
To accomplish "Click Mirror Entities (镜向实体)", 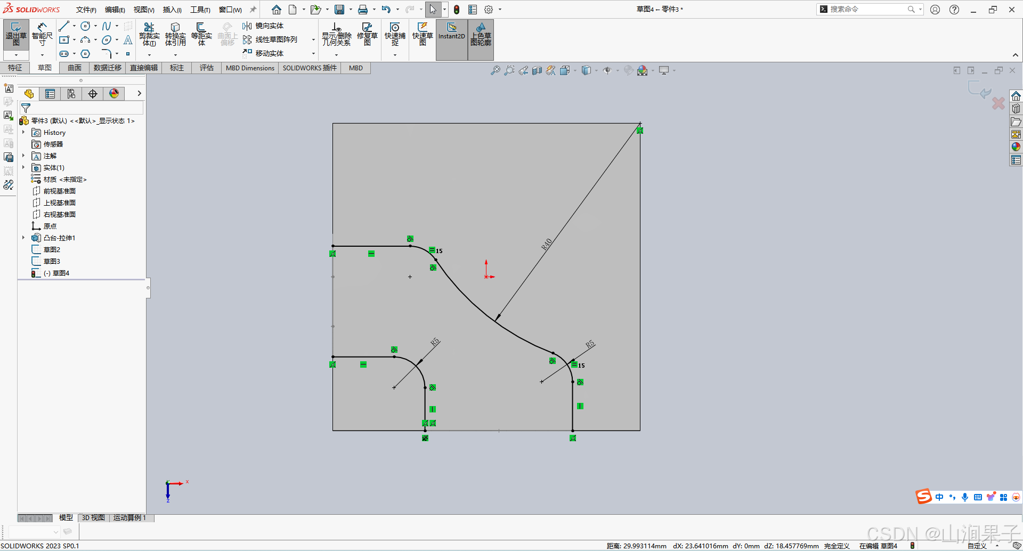I will click(263, 26).
